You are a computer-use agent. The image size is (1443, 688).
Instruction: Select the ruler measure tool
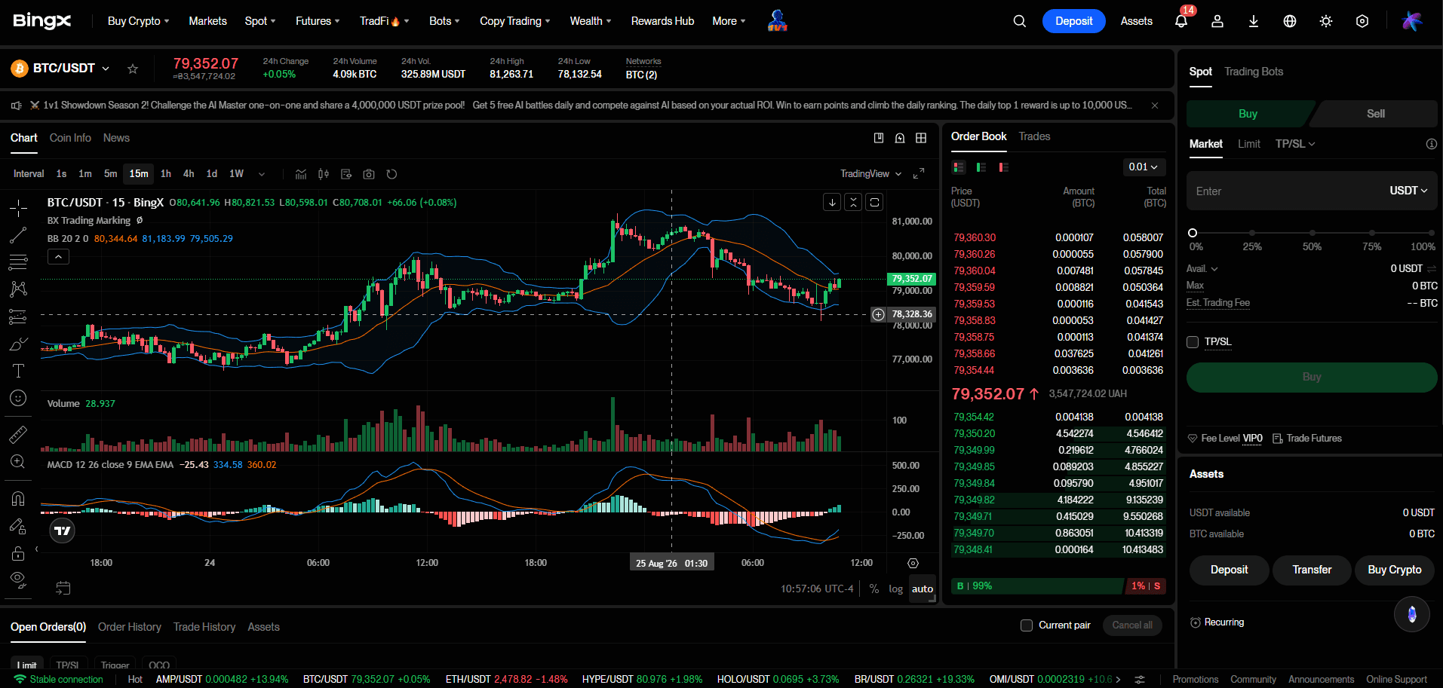coord(18,434)
